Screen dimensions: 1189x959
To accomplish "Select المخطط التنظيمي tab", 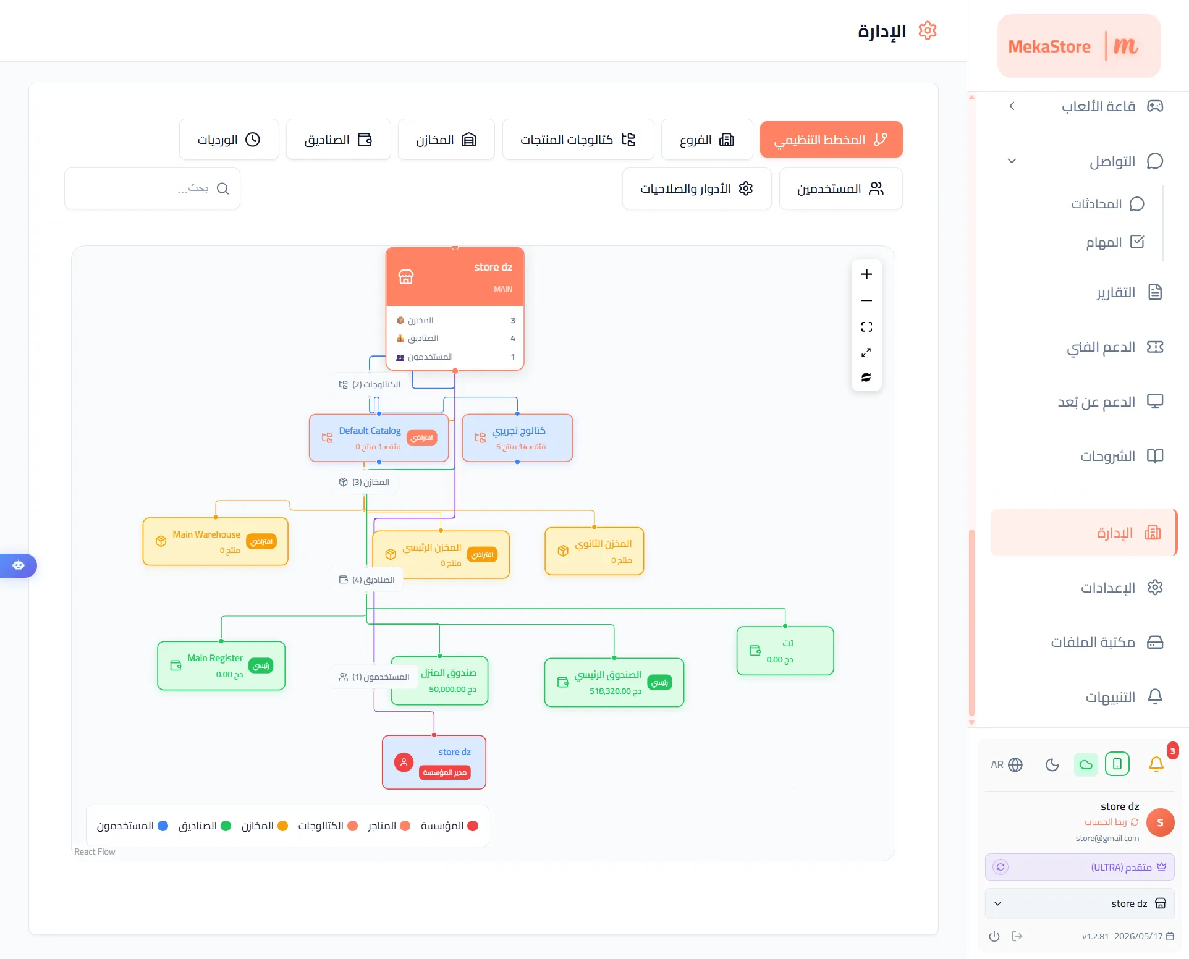I will (x=831, y=140).
